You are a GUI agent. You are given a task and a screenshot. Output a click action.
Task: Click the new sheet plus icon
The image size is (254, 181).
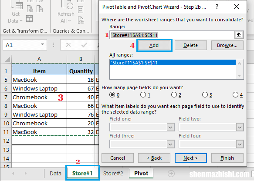pyautogui.click(x=171, y=174)
